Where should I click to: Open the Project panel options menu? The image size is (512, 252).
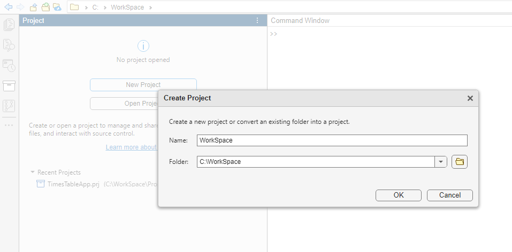click(257, 21)
